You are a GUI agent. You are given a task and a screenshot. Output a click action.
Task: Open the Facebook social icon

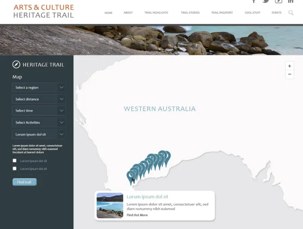coord(254,1)
